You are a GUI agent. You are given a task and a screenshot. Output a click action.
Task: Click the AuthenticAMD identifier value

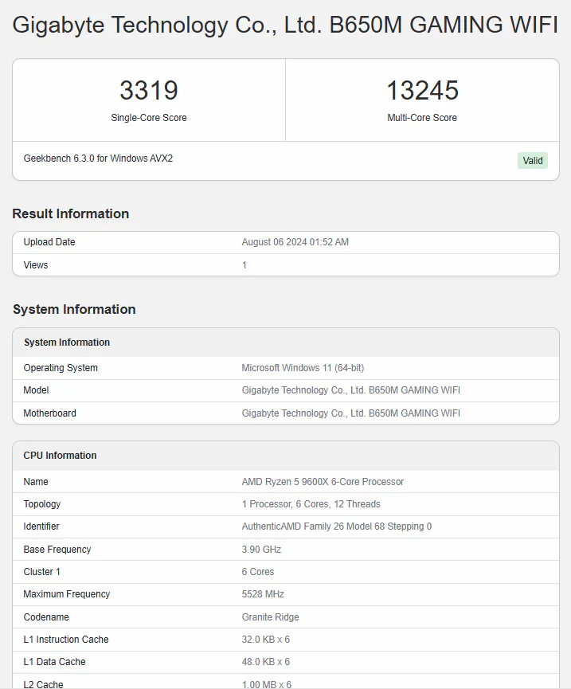(336, 527)
